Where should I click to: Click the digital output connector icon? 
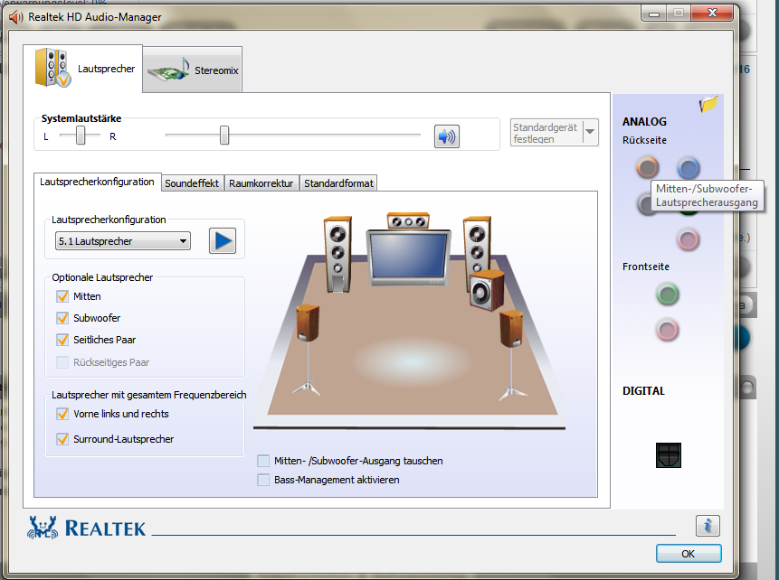(668, 455)
